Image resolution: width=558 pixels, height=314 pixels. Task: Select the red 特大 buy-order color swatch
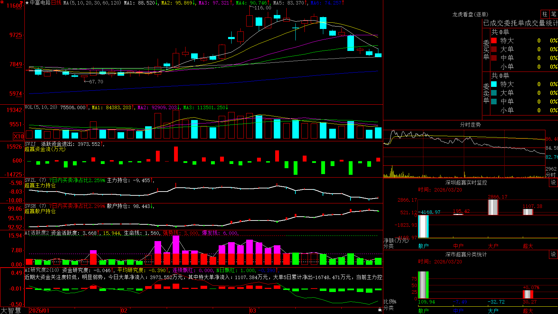494,40
